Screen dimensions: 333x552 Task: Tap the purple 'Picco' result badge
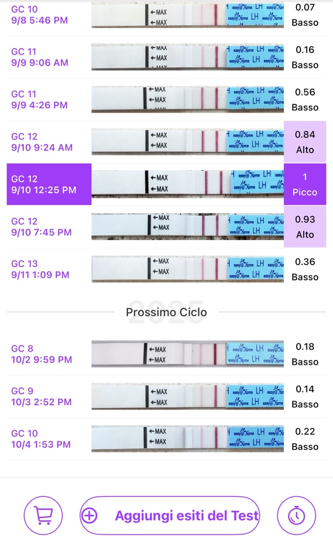305,184
